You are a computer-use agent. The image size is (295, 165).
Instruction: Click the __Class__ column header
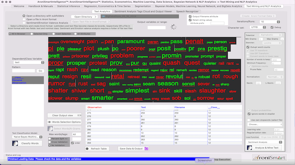tap(214, 107)
